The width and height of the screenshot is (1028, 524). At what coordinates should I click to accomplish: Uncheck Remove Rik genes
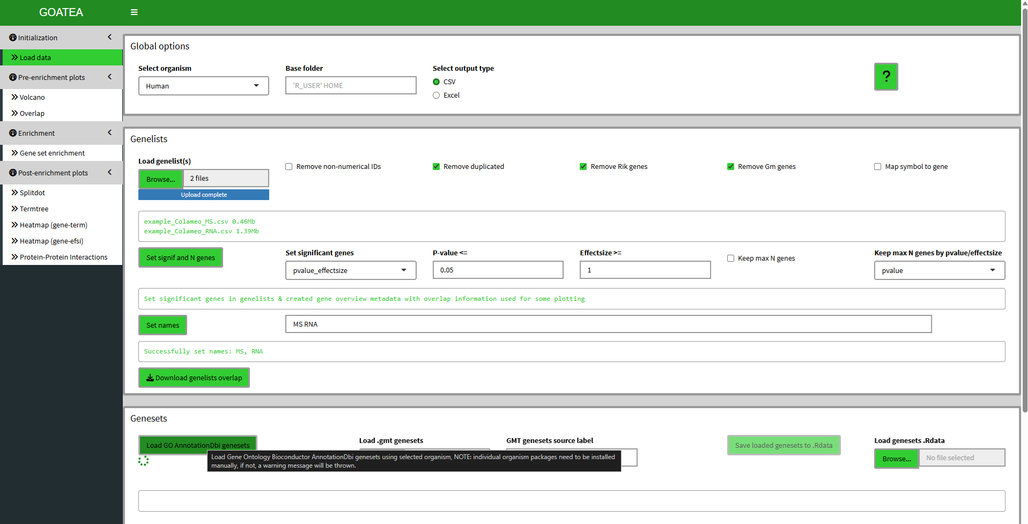click(583, 167)
